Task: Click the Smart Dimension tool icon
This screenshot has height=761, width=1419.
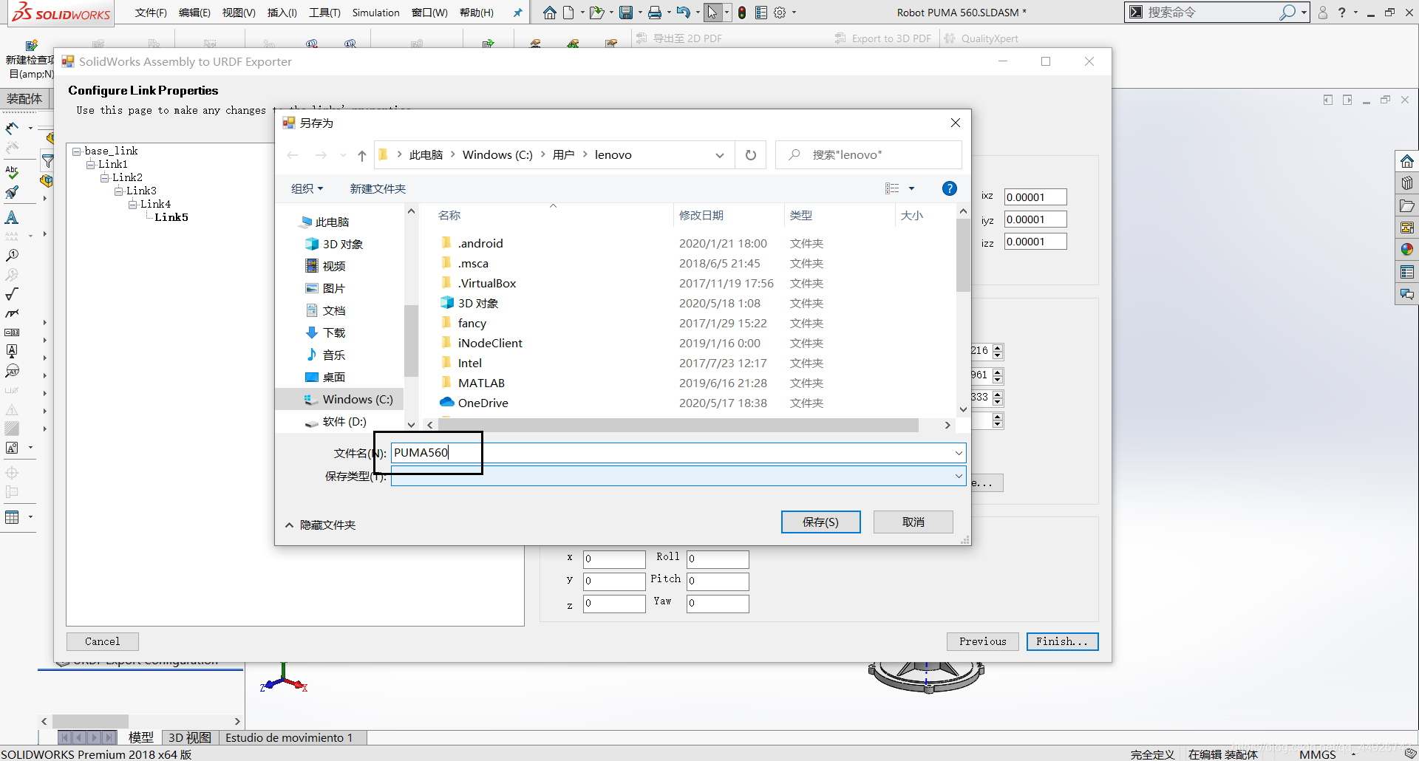Action: point(12,129)
